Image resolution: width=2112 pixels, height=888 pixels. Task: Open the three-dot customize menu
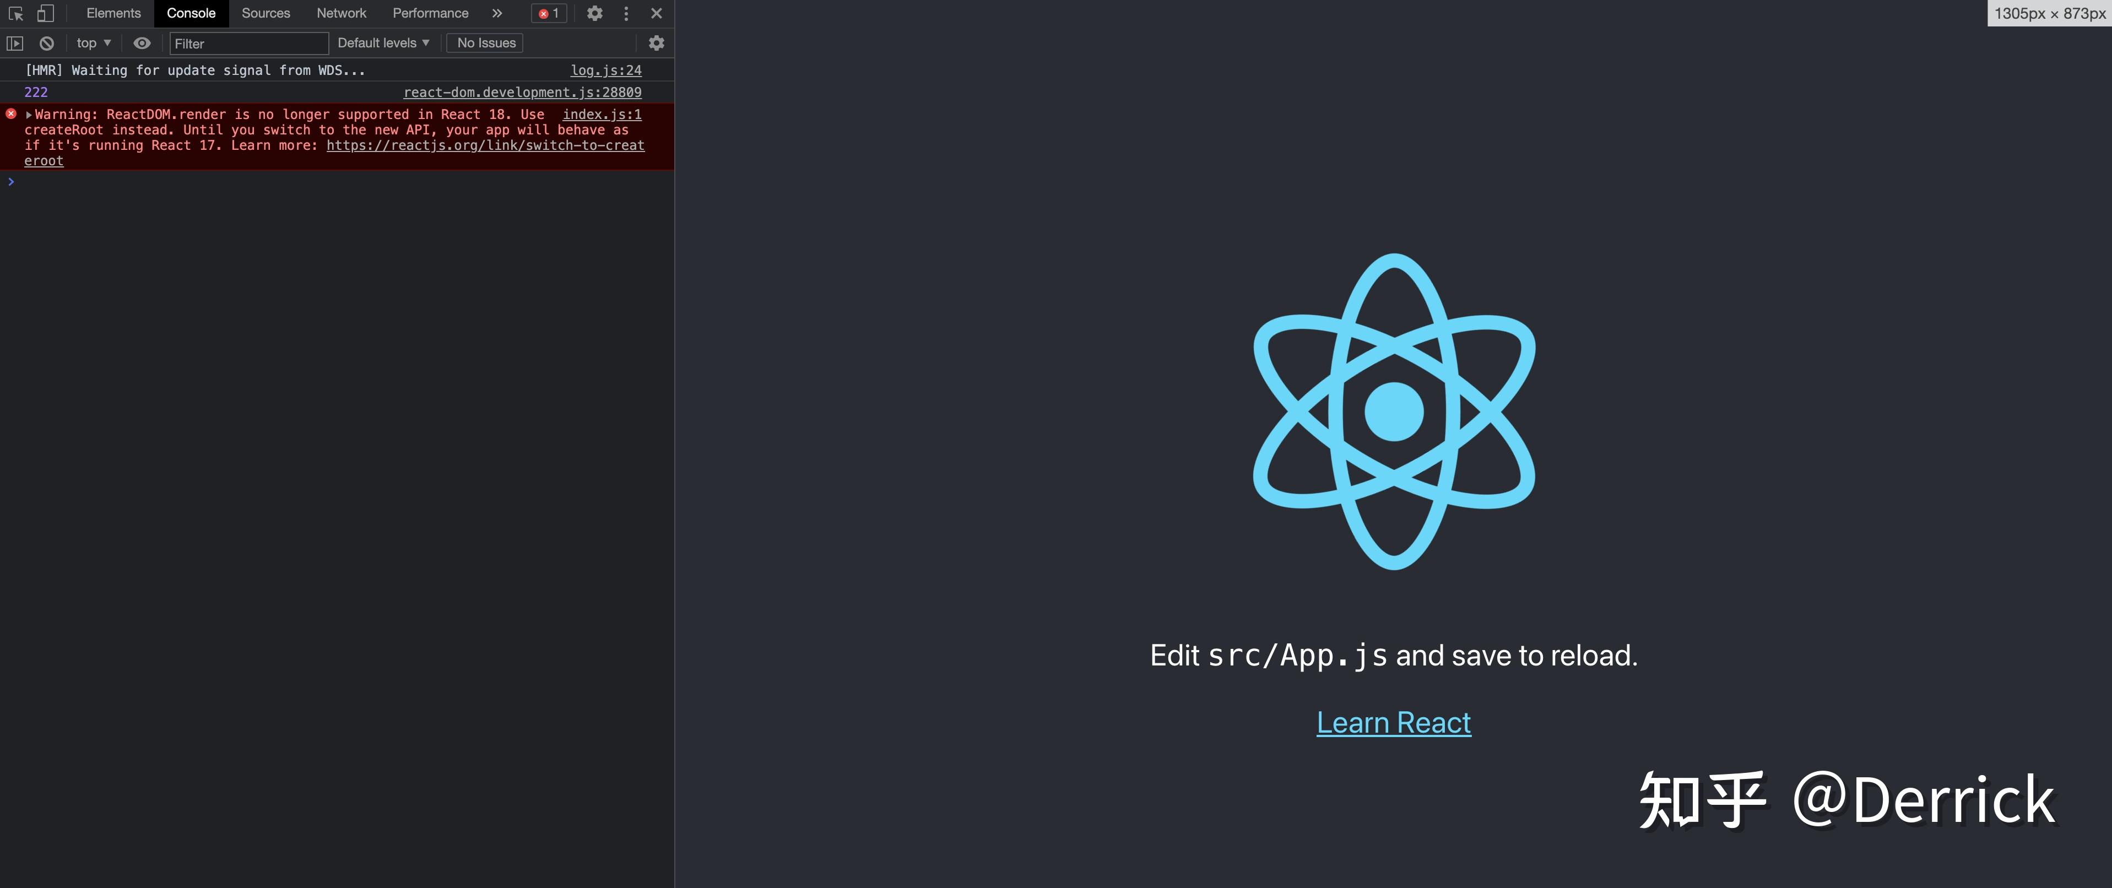click(626, 13)
